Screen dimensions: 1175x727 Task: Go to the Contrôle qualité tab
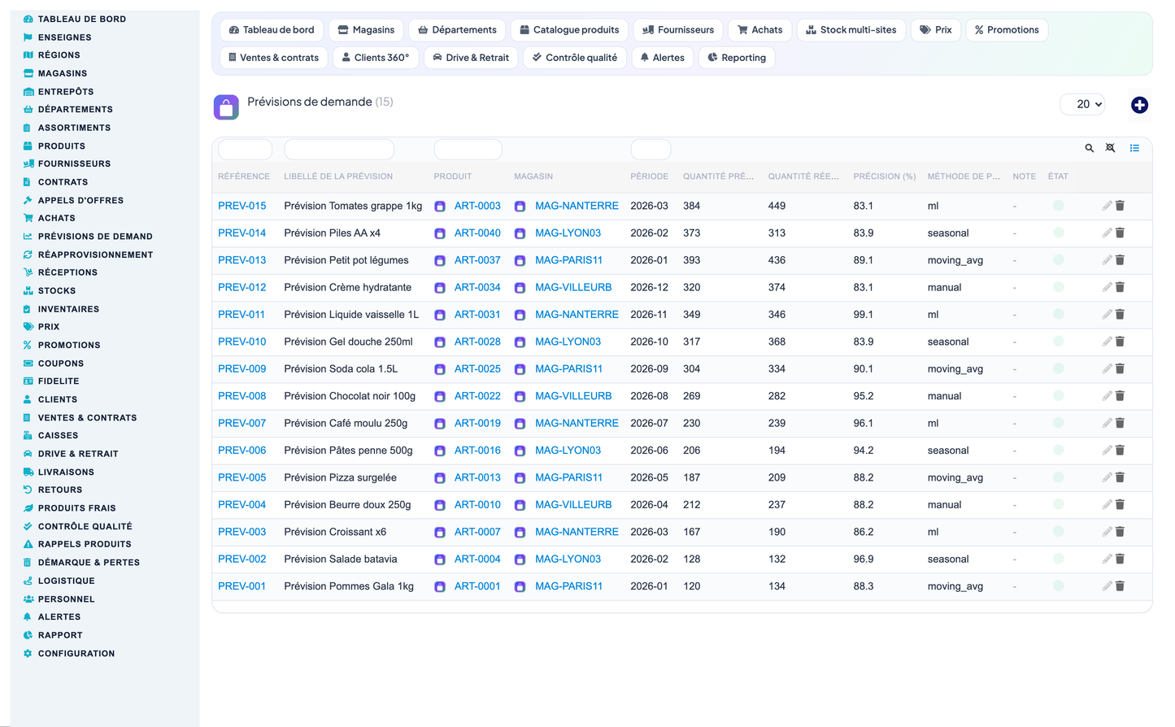[x=575, y=58]
